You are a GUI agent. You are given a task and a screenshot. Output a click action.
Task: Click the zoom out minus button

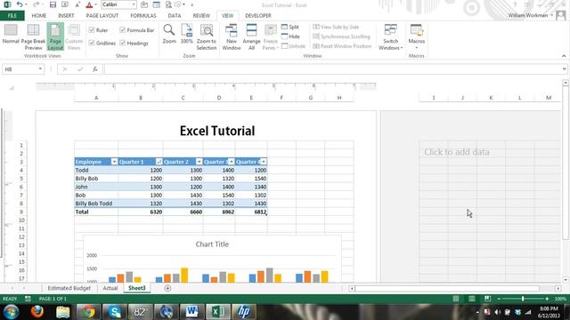click(x=499, y=299)
